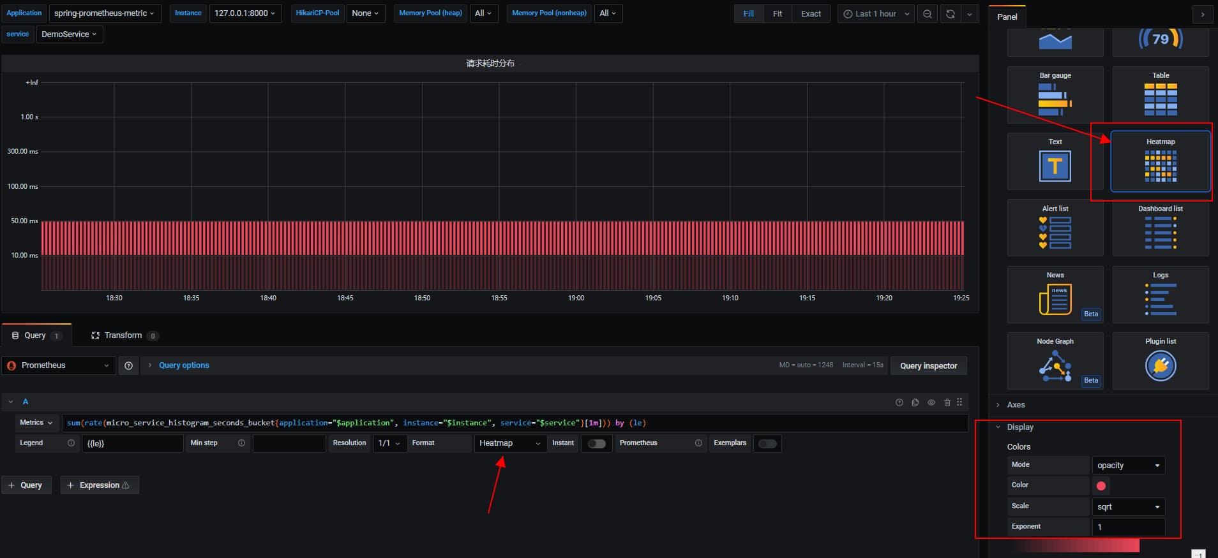
Task: Expand the Axes section
Action: coord(1016,405)
